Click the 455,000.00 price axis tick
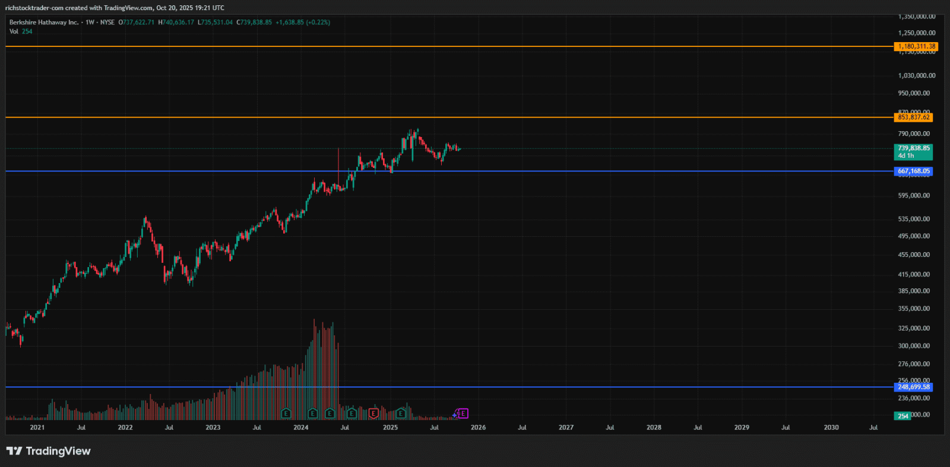 pyautogui.click(x=914, y=255)
